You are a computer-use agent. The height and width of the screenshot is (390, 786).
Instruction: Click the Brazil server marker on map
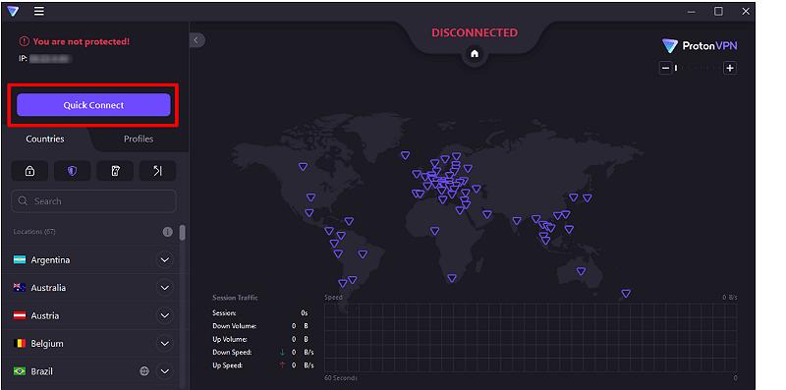pos(363,254)
